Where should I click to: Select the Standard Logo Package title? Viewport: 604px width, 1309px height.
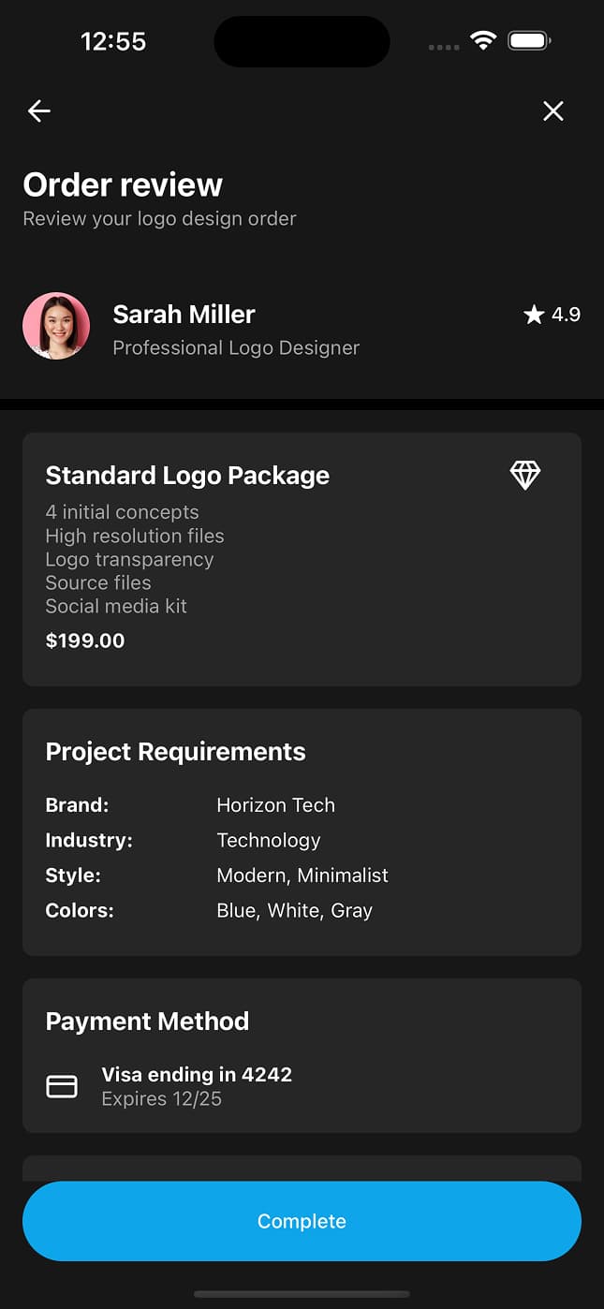tap(187, 476)
